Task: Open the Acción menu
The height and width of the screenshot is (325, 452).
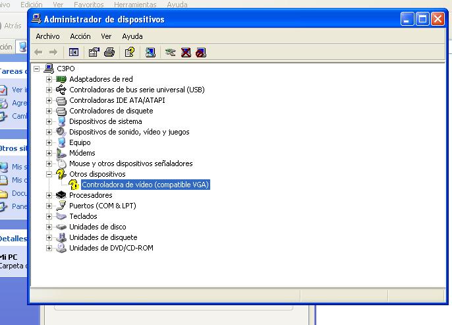Action: pyautogui.click(x=80, y=36)
